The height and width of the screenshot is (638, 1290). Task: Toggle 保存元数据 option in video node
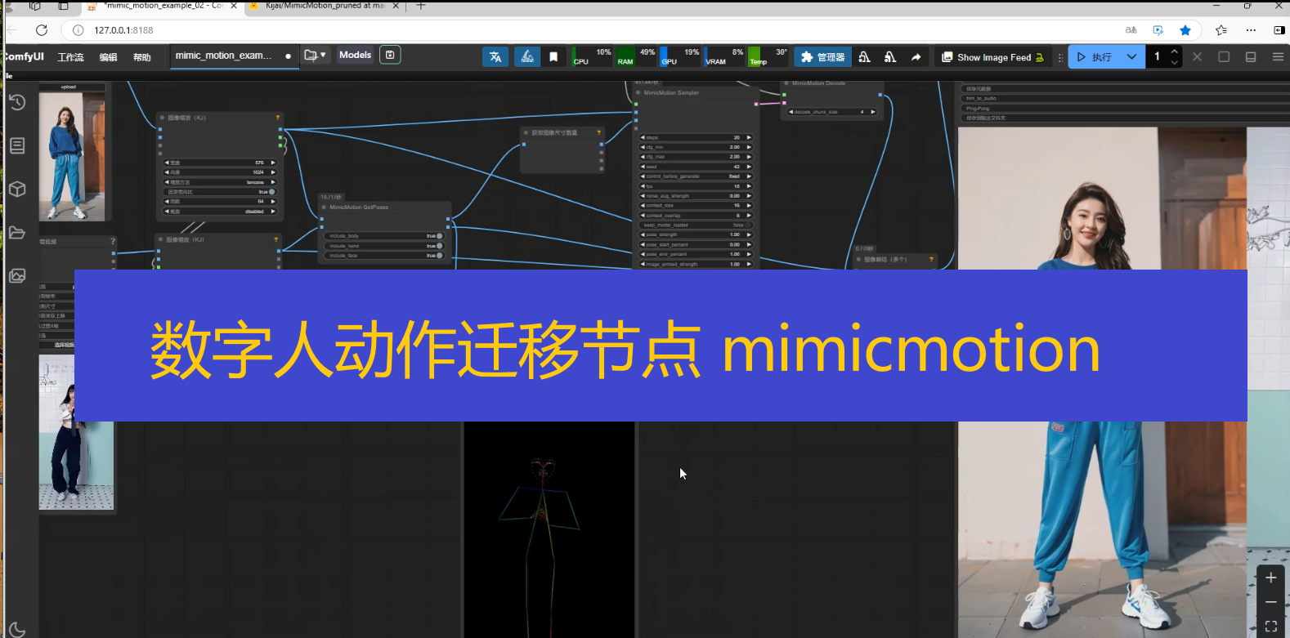pyautogui.click(x=1125, y=88)
